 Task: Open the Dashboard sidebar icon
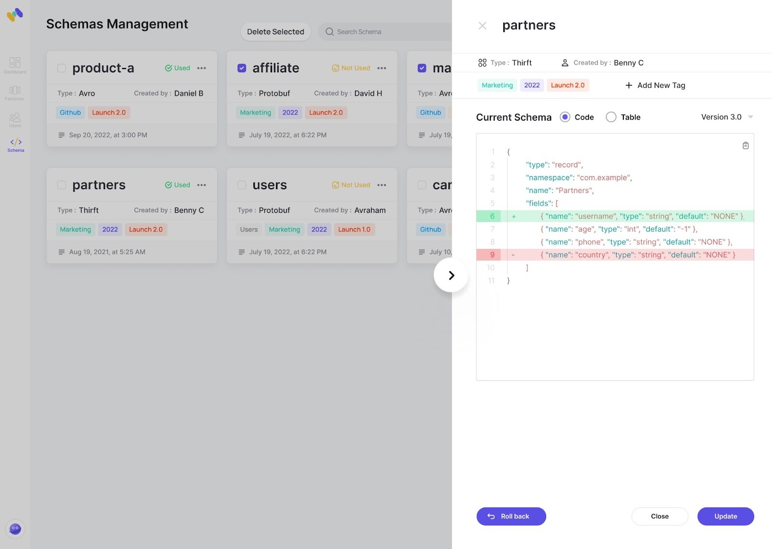coord(15,65)
